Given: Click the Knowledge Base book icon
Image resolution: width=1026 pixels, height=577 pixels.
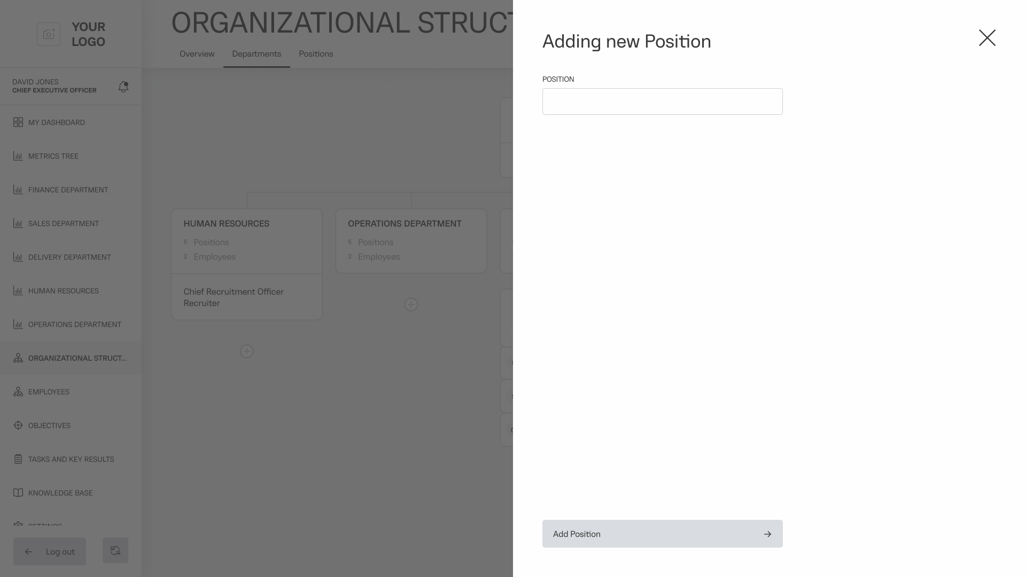Looking at the screenshot, I should [x=18, y=493].
